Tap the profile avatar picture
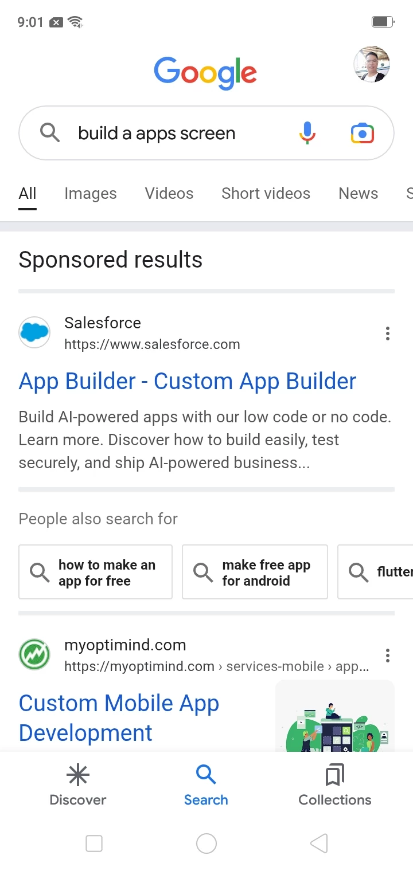This screenshot has height=871, width=413. tap(372, 64)
